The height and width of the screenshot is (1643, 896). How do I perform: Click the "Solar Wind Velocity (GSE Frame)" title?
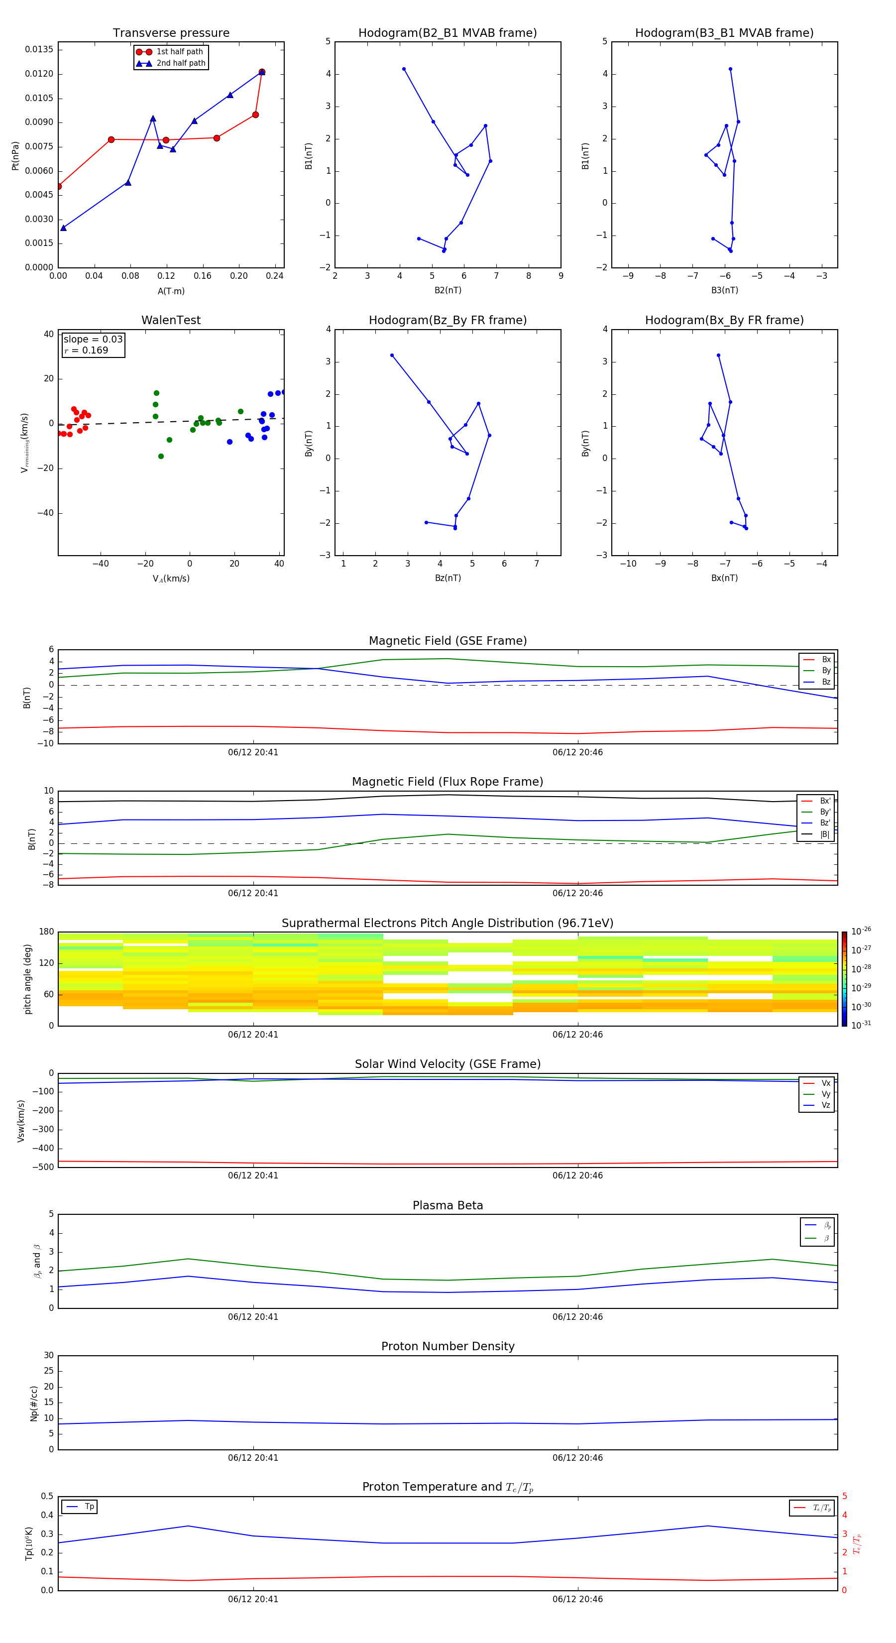448,1064
